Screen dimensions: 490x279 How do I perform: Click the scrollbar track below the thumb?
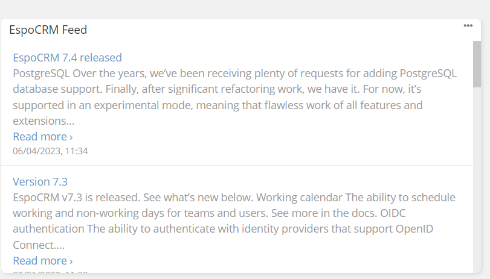[x=477, y=181]
